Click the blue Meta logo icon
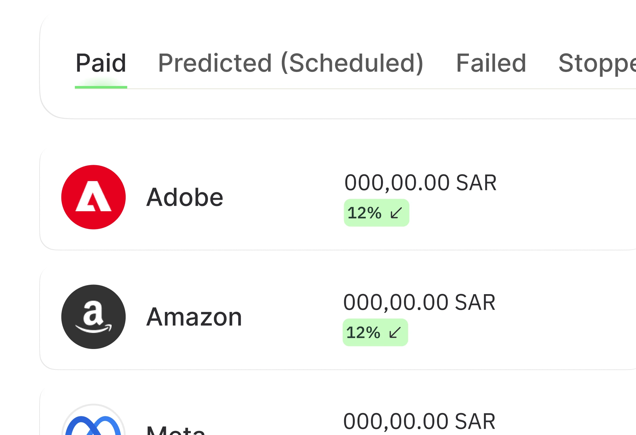Screen dimensions: 636x435 94,425
